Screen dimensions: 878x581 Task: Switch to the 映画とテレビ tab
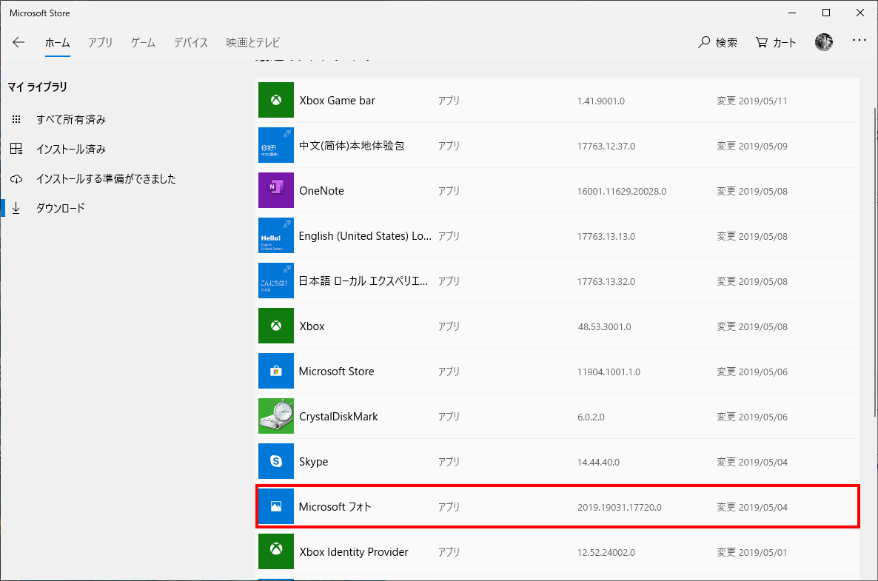(x=253, y=42)
